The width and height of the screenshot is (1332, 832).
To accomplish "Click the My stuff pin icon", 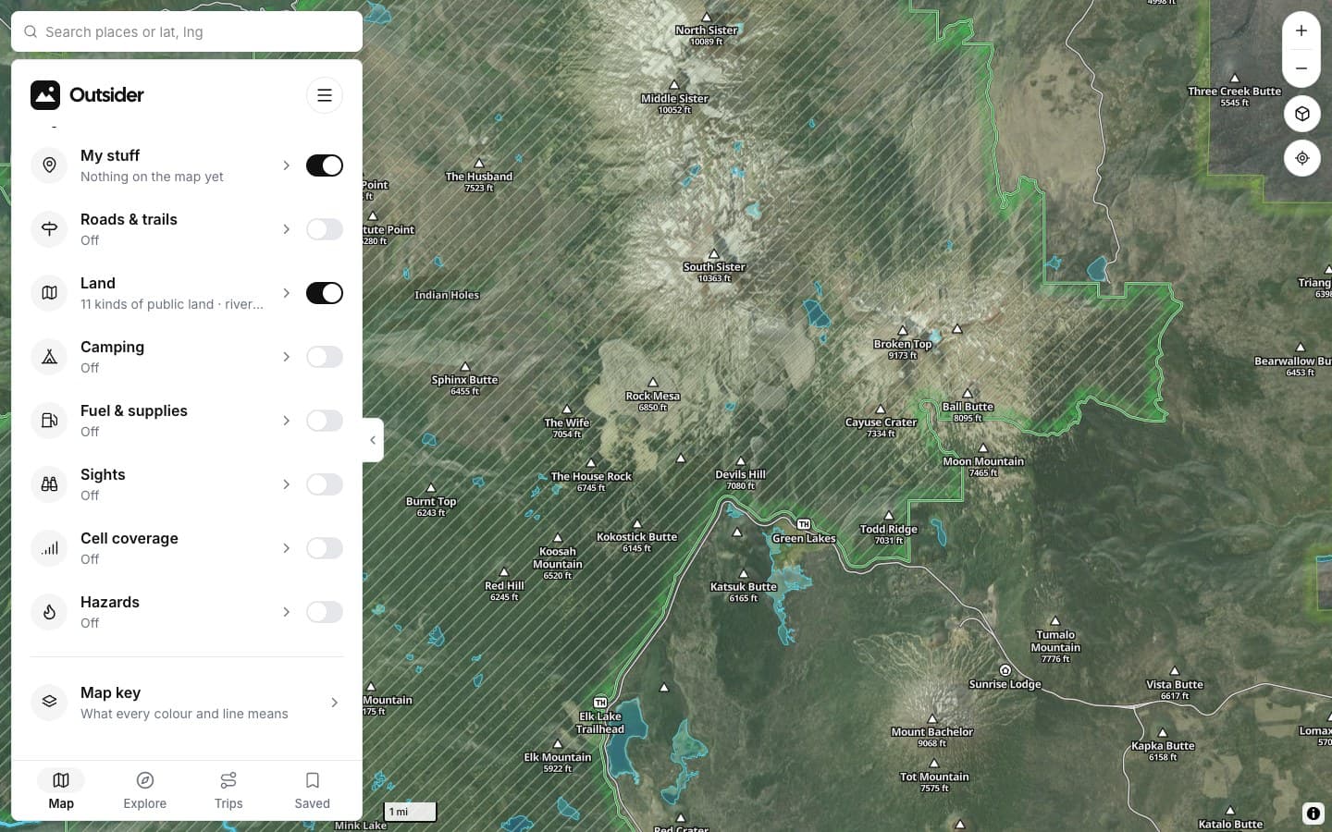I will coord(49,165).
